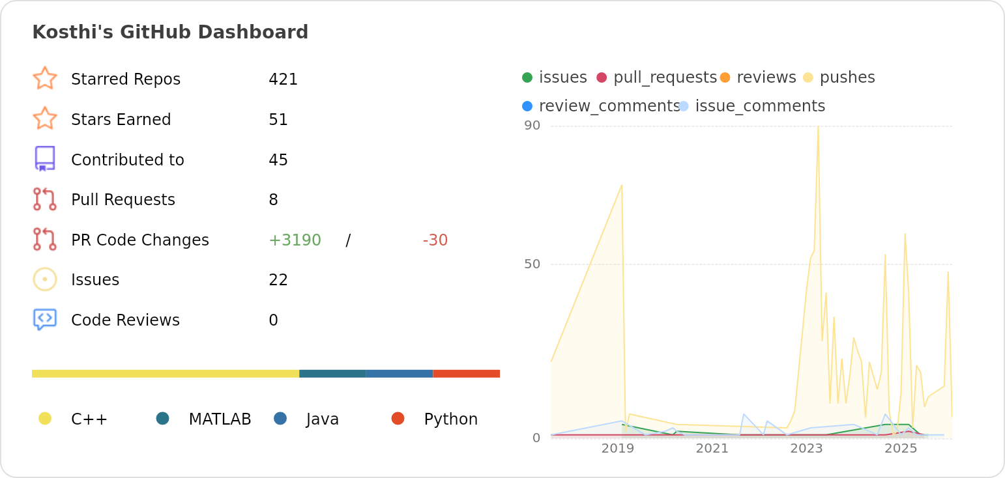Select the MATLAB language label
This screenshot has height=478, width=1005.
click(220, 419)
